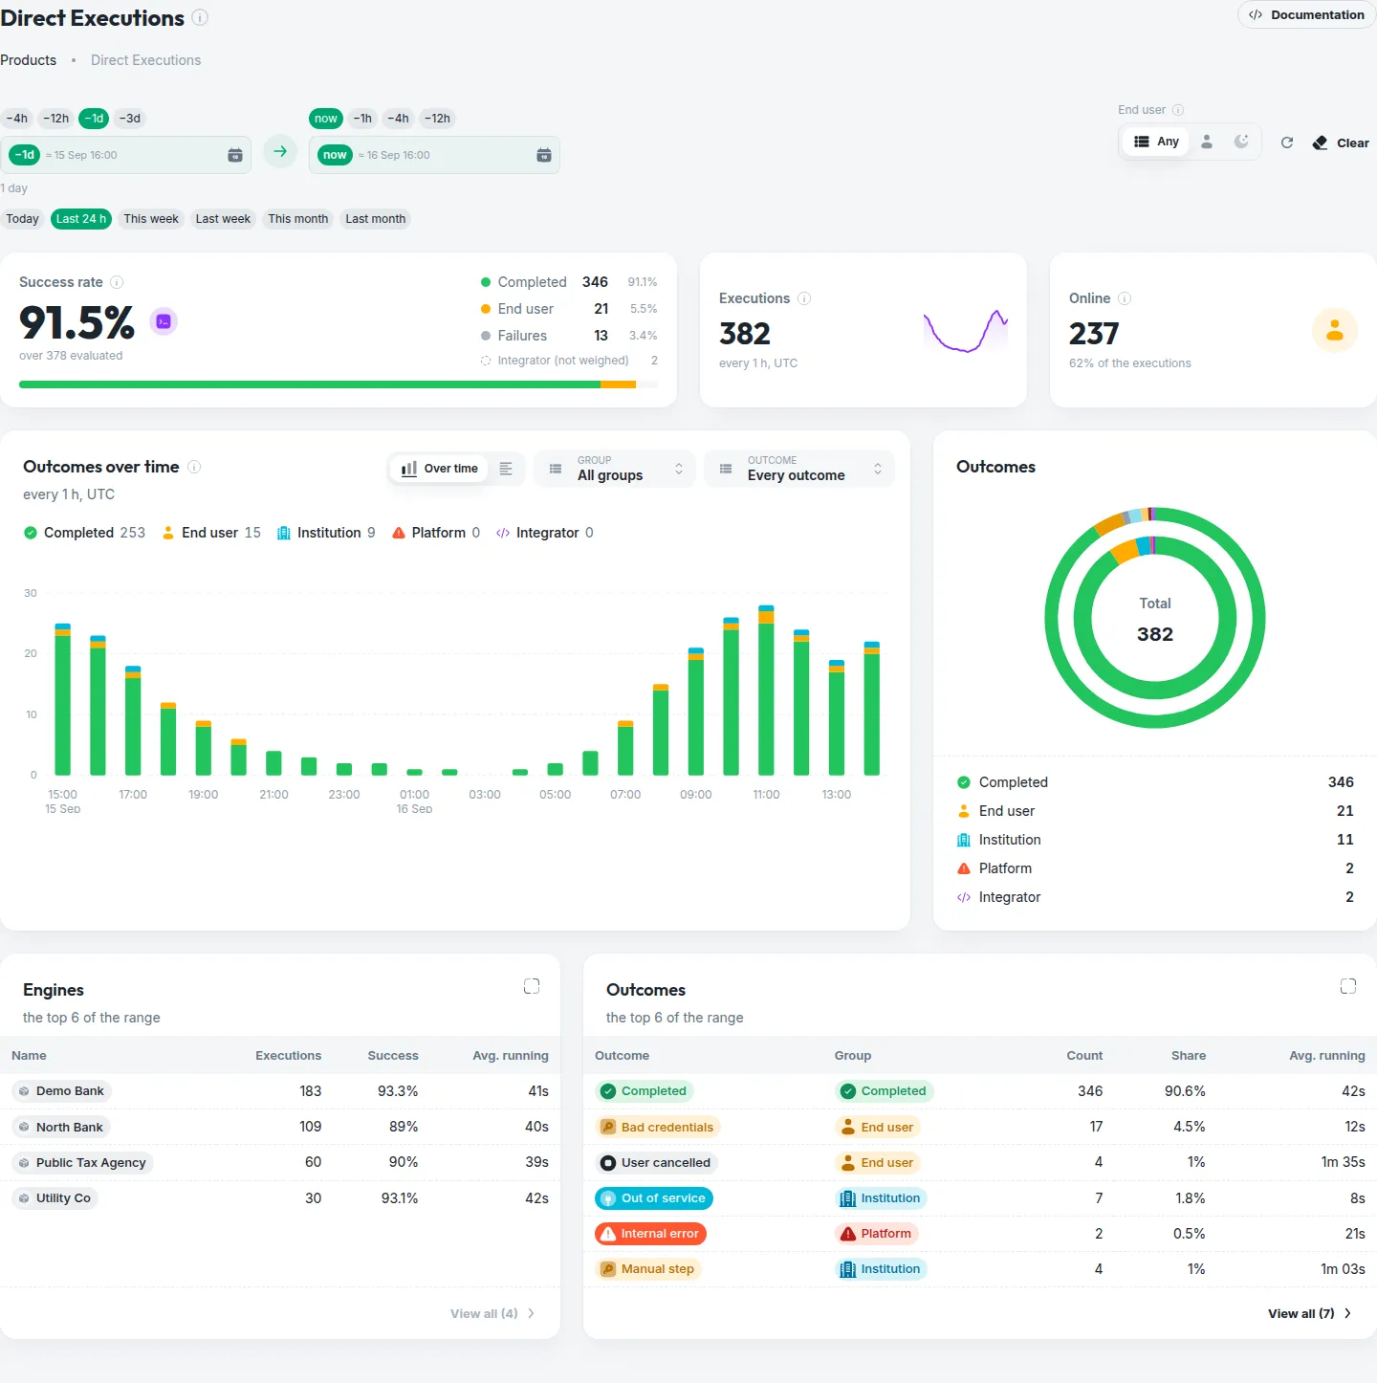Expand the Outcomes table panel to fullscreen

click(x=1348, y=986)
